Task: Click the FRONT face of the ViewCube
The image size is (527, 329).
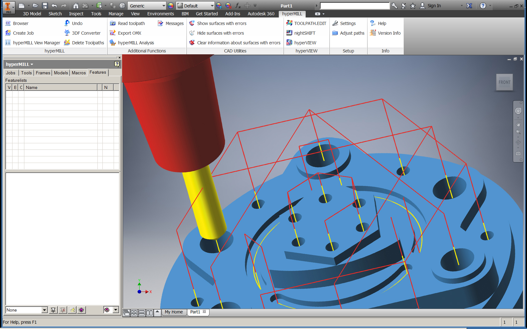Action: [504, 82]
